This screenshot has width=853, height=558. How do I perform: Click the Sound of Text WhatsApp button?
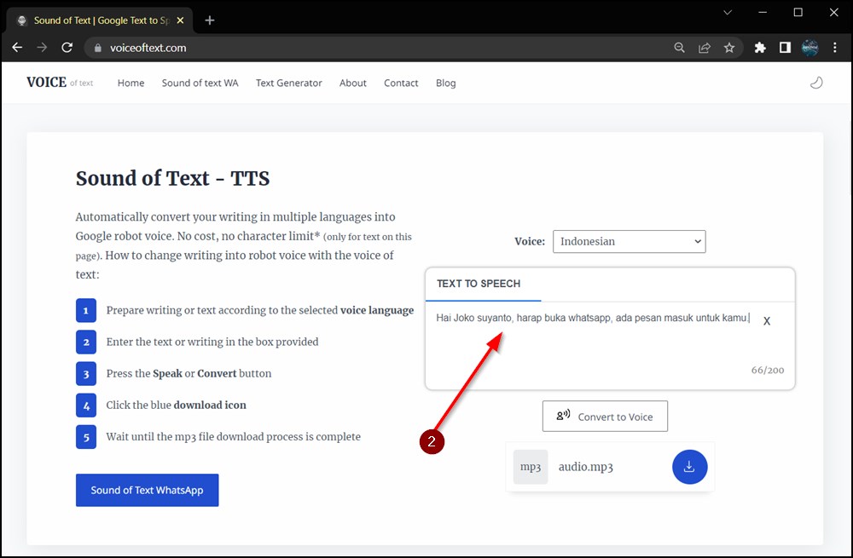(x=147, y=490)
